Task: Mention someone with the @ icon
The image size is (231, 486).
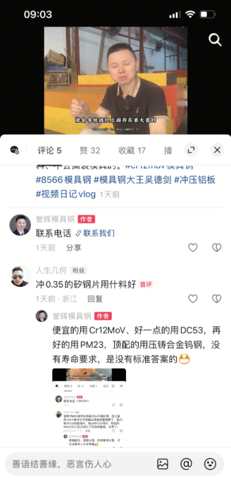Action: [x=186, y=464]
